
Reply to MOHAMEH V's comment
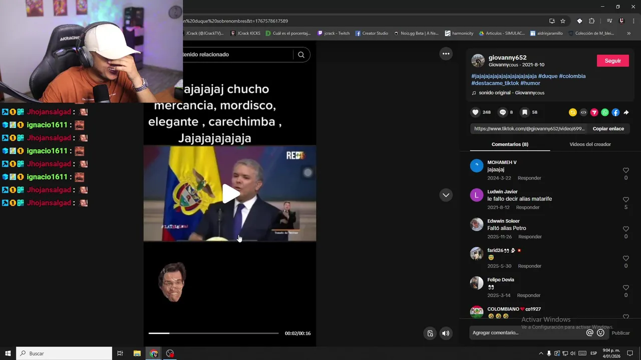pos(529,178)
